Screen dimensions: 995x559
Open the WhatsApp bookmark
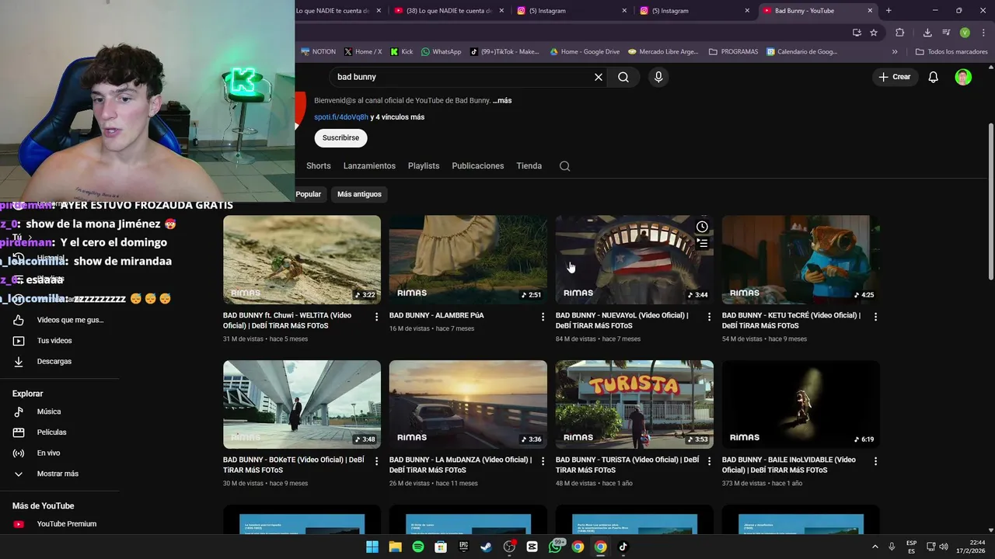click(441, 52)
